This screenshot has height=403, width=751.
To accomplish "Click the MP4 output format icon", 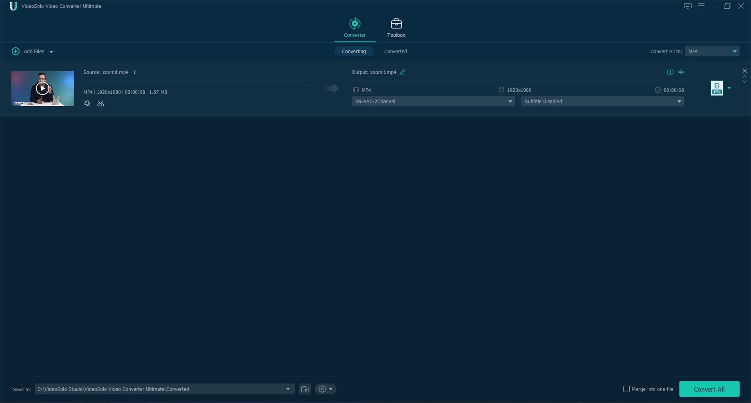I will [717, 88].
